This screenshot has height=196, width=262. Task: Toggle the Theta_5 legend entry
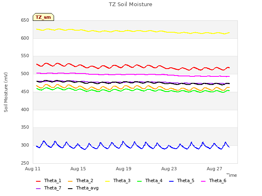(182, 180)
